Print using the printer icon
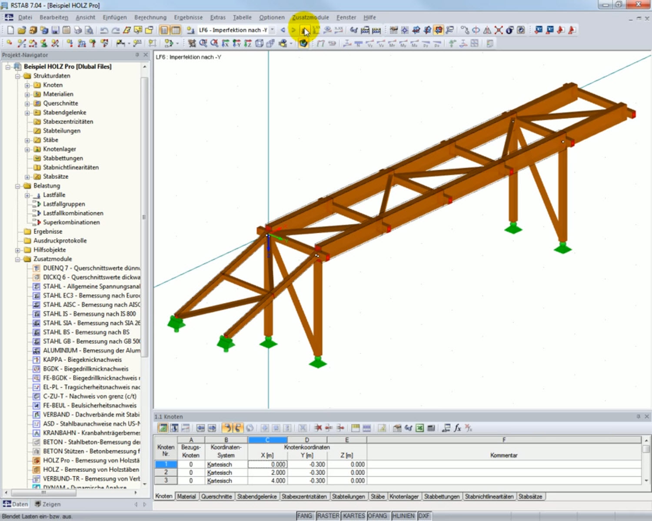The image size is (652, 521). (x=78, y=30)
